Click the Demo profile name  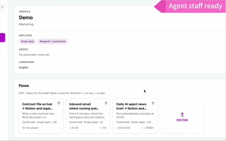(x=26, y=18)
